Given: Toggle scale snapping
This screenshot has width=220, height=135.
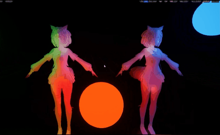Looking at the screenshot, I should click(x=193, y=1).
